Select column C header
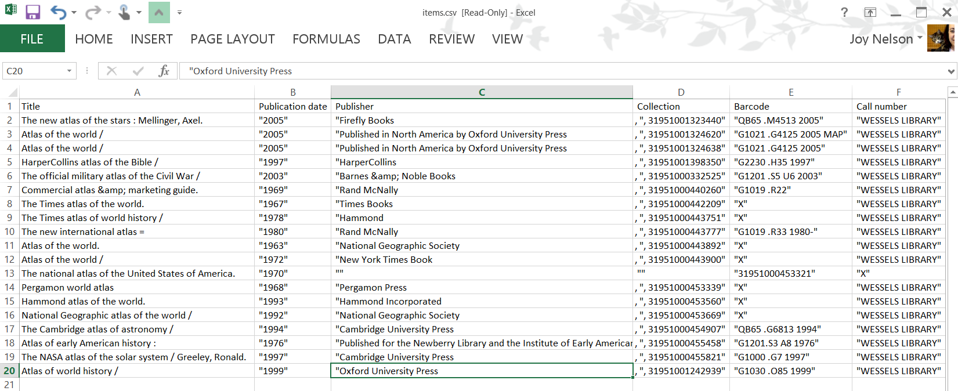 click(x=482, y=92)
